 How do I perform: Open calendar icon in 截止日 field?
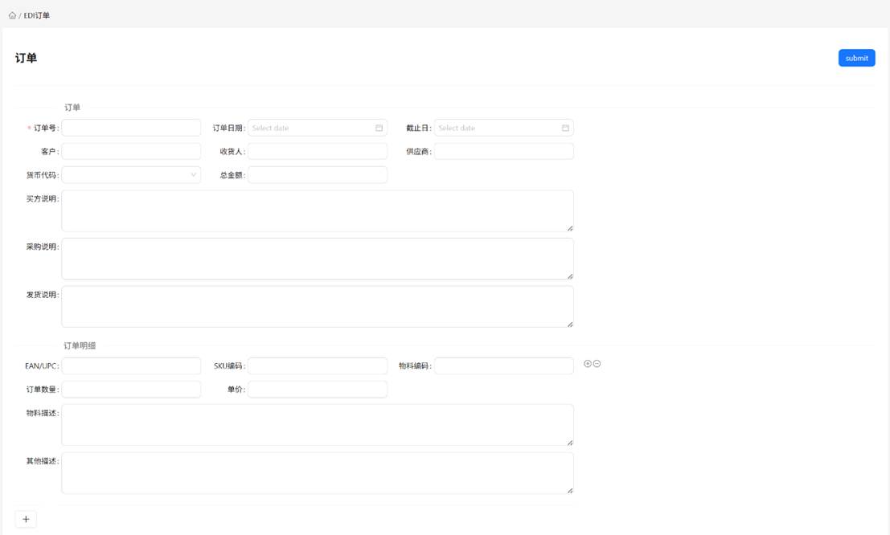pos(565,128)
